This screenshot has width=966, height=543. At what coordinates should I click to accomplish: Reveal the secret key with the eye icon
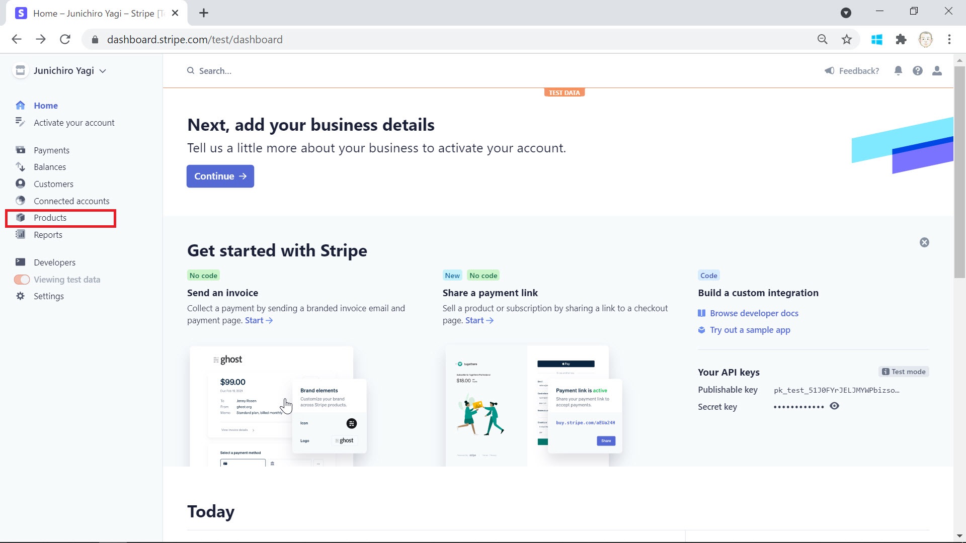pyautogui.click(x=834, y=406)
